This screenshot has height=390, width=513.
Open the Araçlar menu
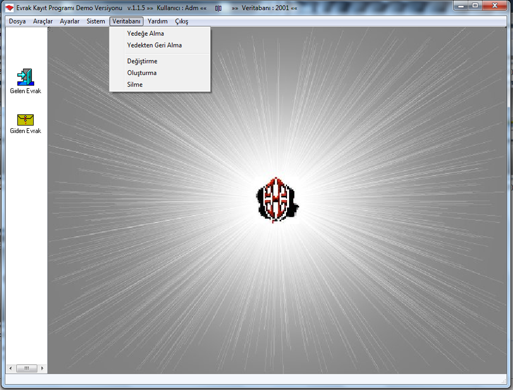click(43, 21)
